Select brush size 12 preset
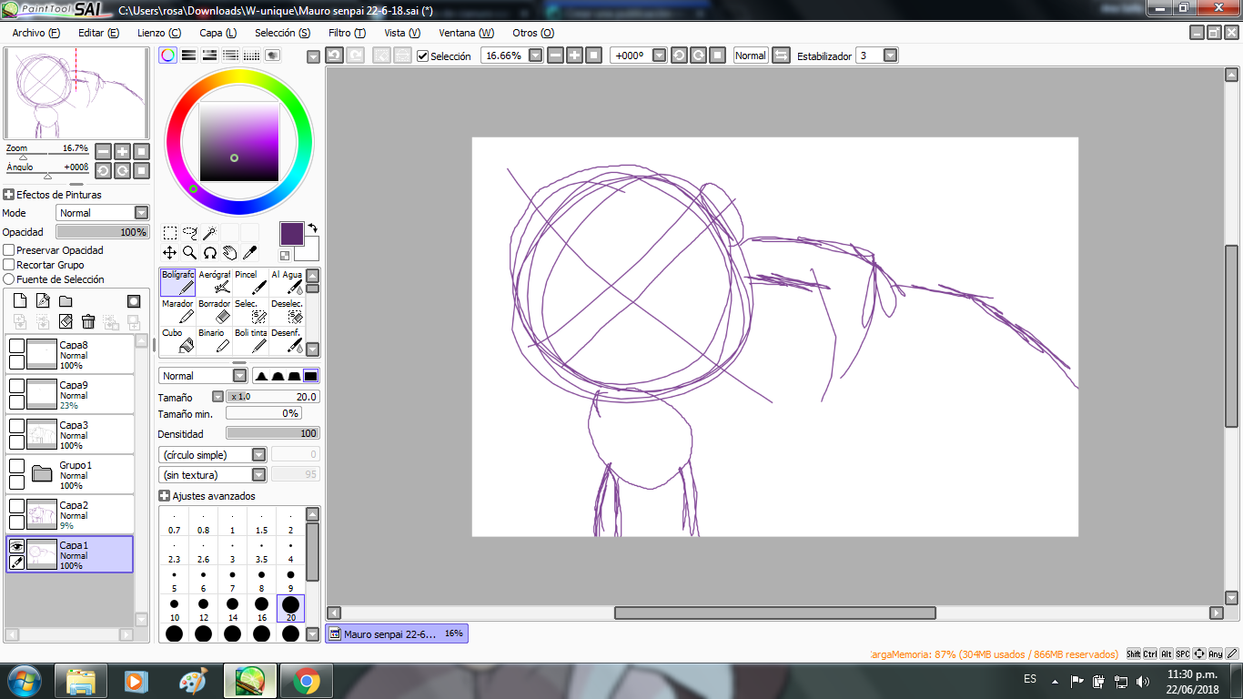Screen dimensions: 1243x699 pyautogui.click(x=203, y=609)
